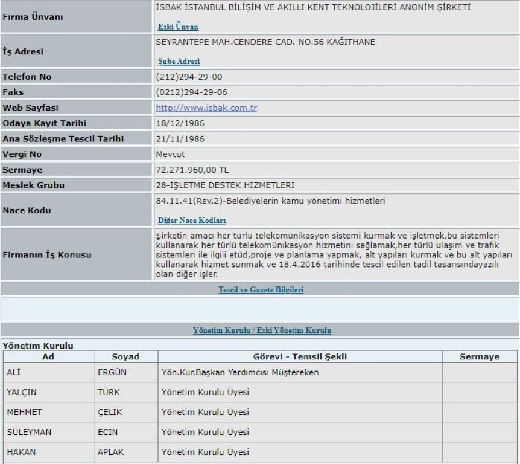Click the Odaya Kayıt Tarihi date 18/12/1986
Screen dimensions: 520x464
[180, 123]
